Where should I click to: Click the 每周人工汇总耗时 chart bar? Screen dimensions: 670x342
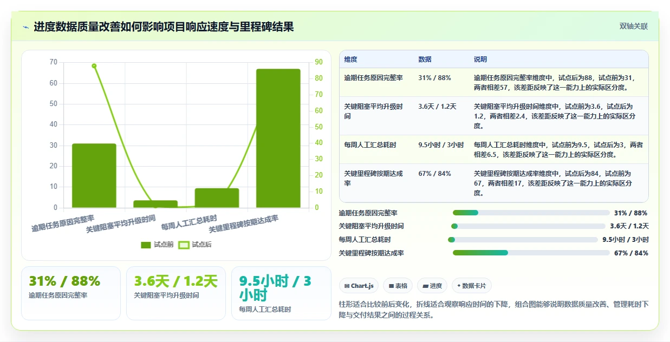tap(217, 198)
